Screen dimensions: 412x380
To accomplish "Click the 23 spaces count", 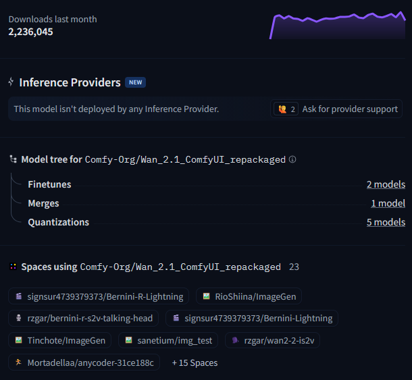I will coord(294,267).
